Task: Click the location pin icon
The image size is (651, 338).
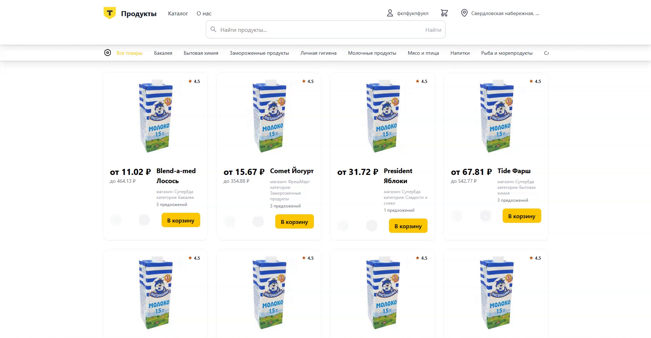Action: pos(464,13)
